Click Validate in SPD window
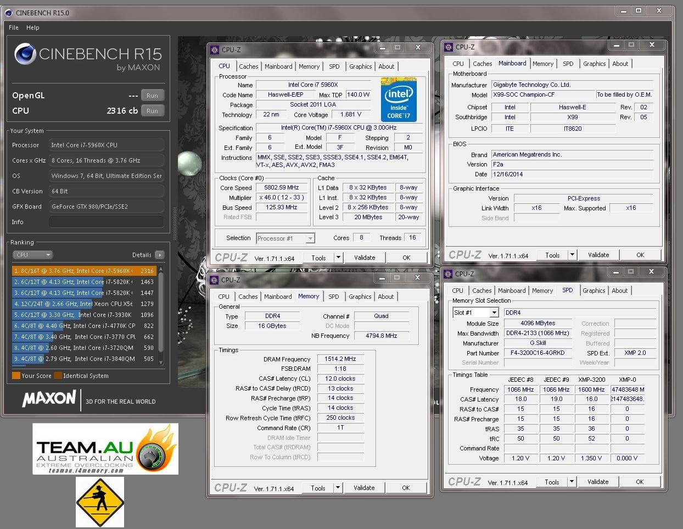Image resolution: width=683 pixels, height=529 pixels. [598, 482]
